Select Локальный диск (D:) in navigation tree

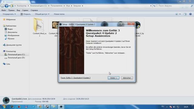click(16, 58)
